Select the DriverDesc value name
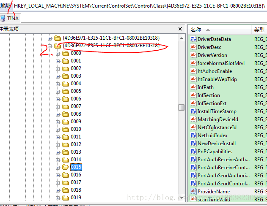Image resolution: width=267 pixels, height=206 pixels. coord(209,47)
